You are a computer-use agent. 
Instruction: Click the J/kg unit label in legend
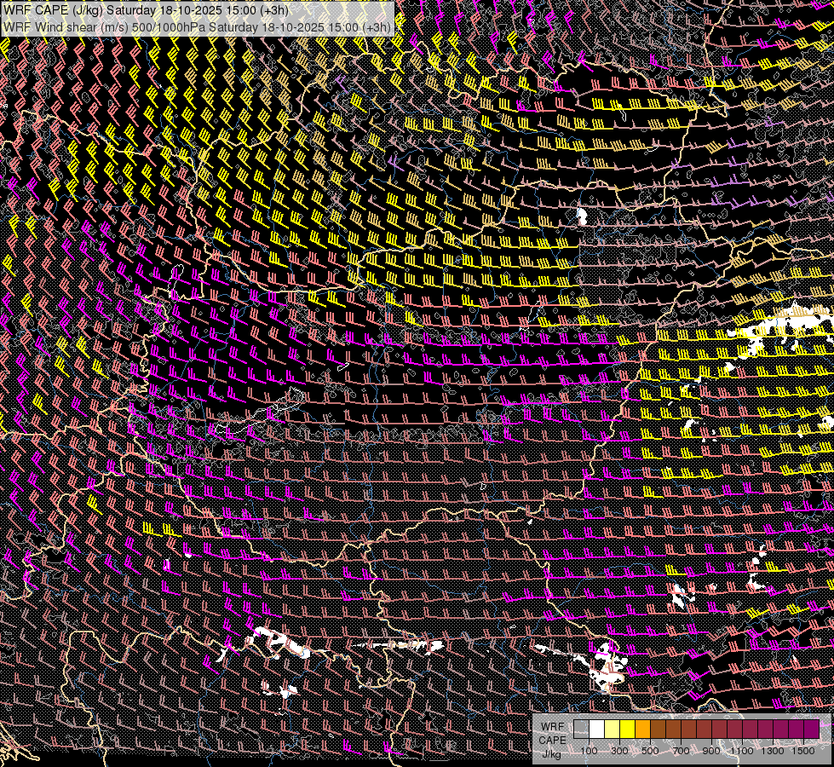pyautogui.click(x=551, y=754)
